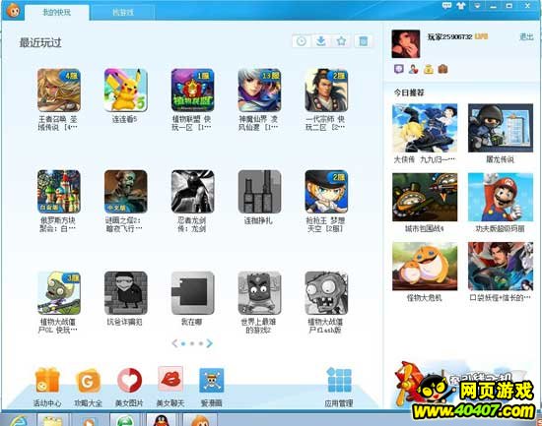The height and width of the screenshot is (426, 542).
Task: Open favorites star icon in toolbar
Action: click(x=342, y=41)
